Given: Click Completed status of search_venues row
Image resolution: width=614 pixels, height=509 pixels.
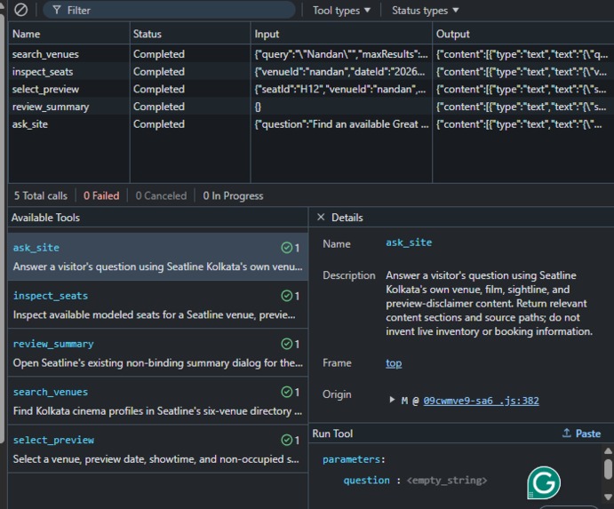Looking at the screenshot, I should pos(158,54).
